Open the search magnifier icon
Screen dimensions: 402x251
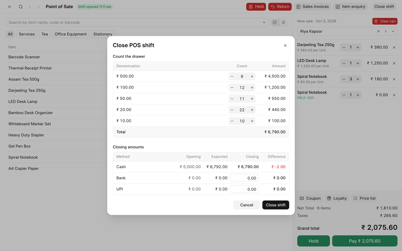tap(21, 7)
